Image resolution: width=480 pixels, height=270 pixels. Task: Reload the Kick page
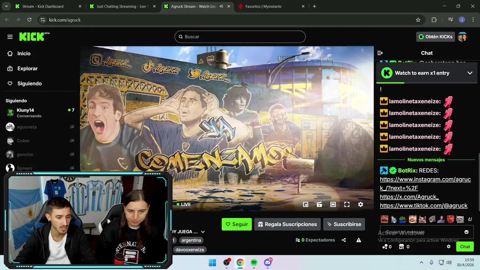tap(29, 20)
